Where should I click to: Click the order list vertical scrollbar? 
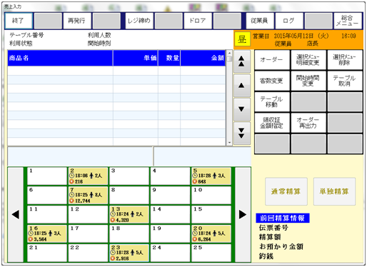pyautogui.click(x=229, y=98)
